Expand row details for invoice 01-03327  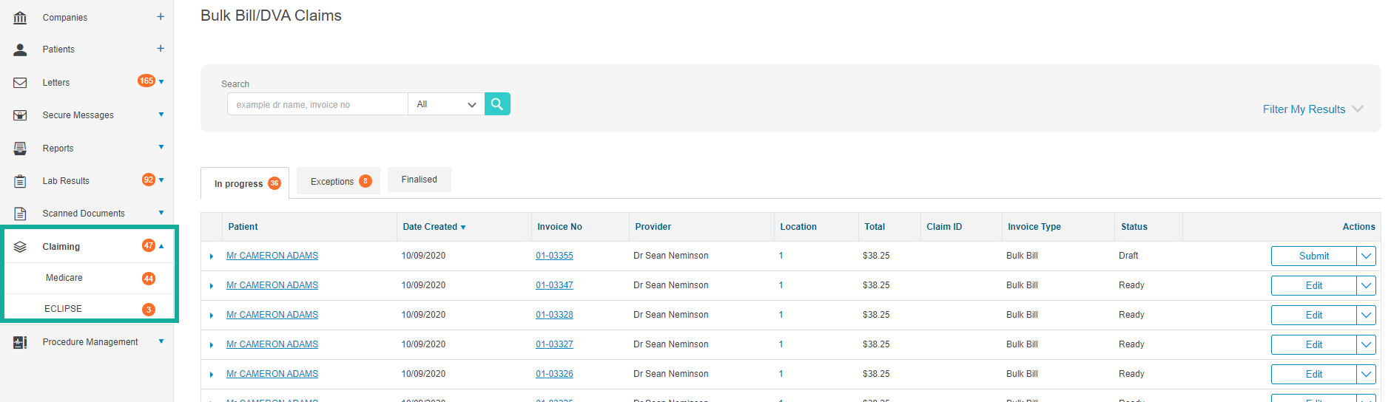[212, 345]
